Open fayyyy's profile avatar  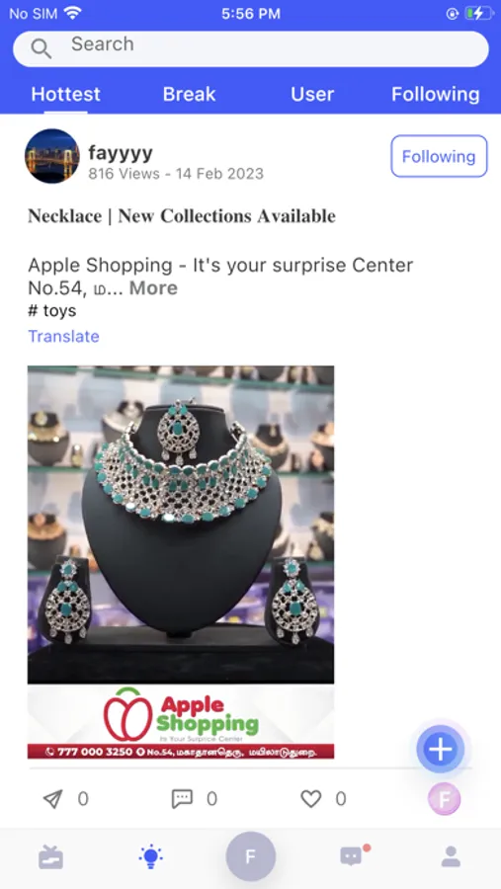[51, 156]
